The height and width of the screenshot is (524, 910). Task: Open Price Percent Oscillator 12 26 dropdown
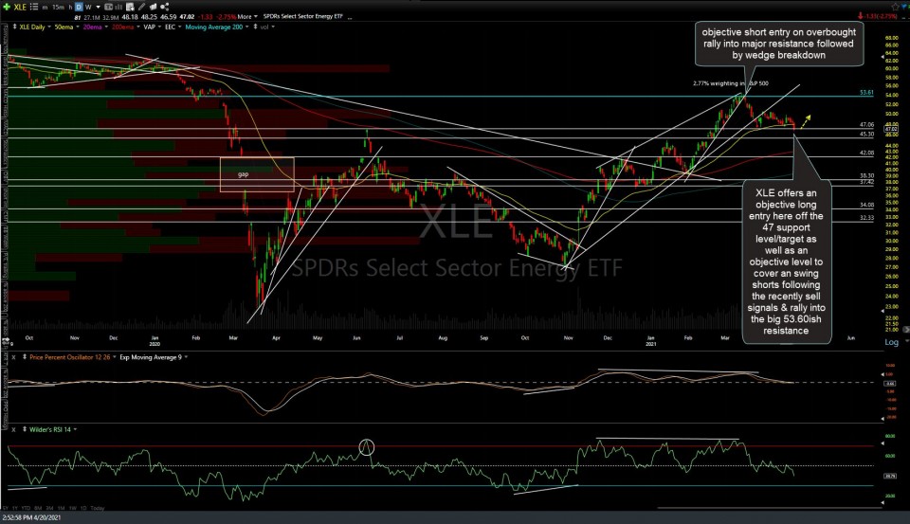115,357
